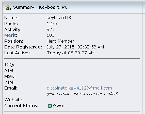
Task: Select the name value Keyboard PC
Action: [60, 18]
